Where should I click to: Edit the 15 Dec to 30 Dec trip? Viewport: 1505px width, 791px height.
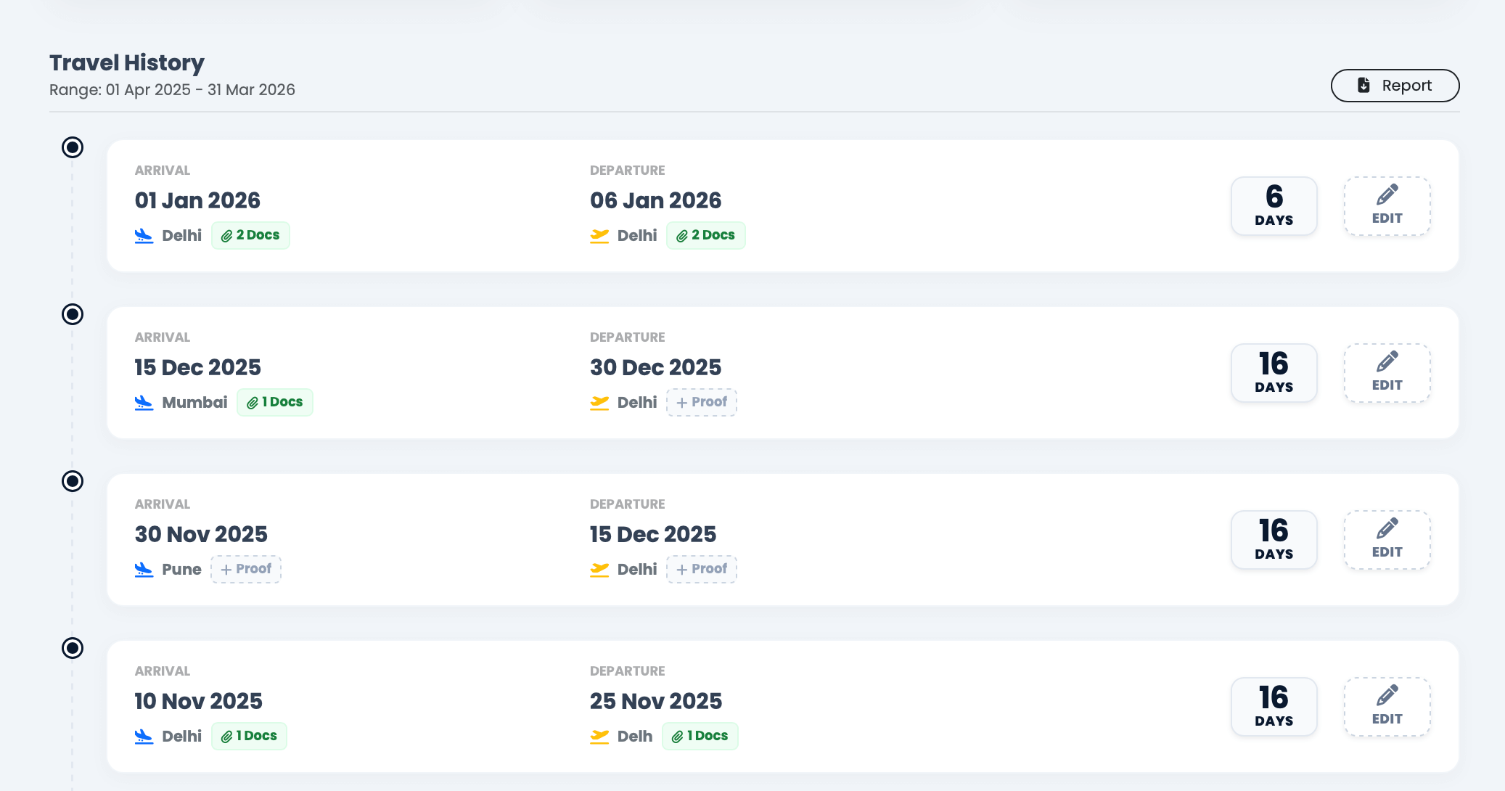[1387, 373]
